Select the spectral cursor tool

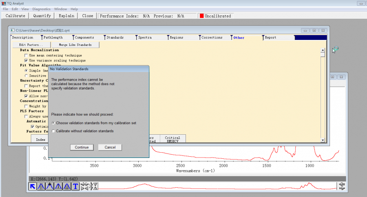[x=50, y=186]
